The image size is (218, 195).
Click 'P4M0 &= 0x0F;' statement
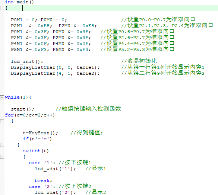click(x=72, y=44)
